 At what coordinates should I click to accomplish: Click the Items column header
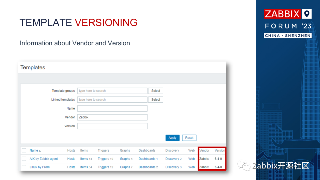tap(84, 150)
